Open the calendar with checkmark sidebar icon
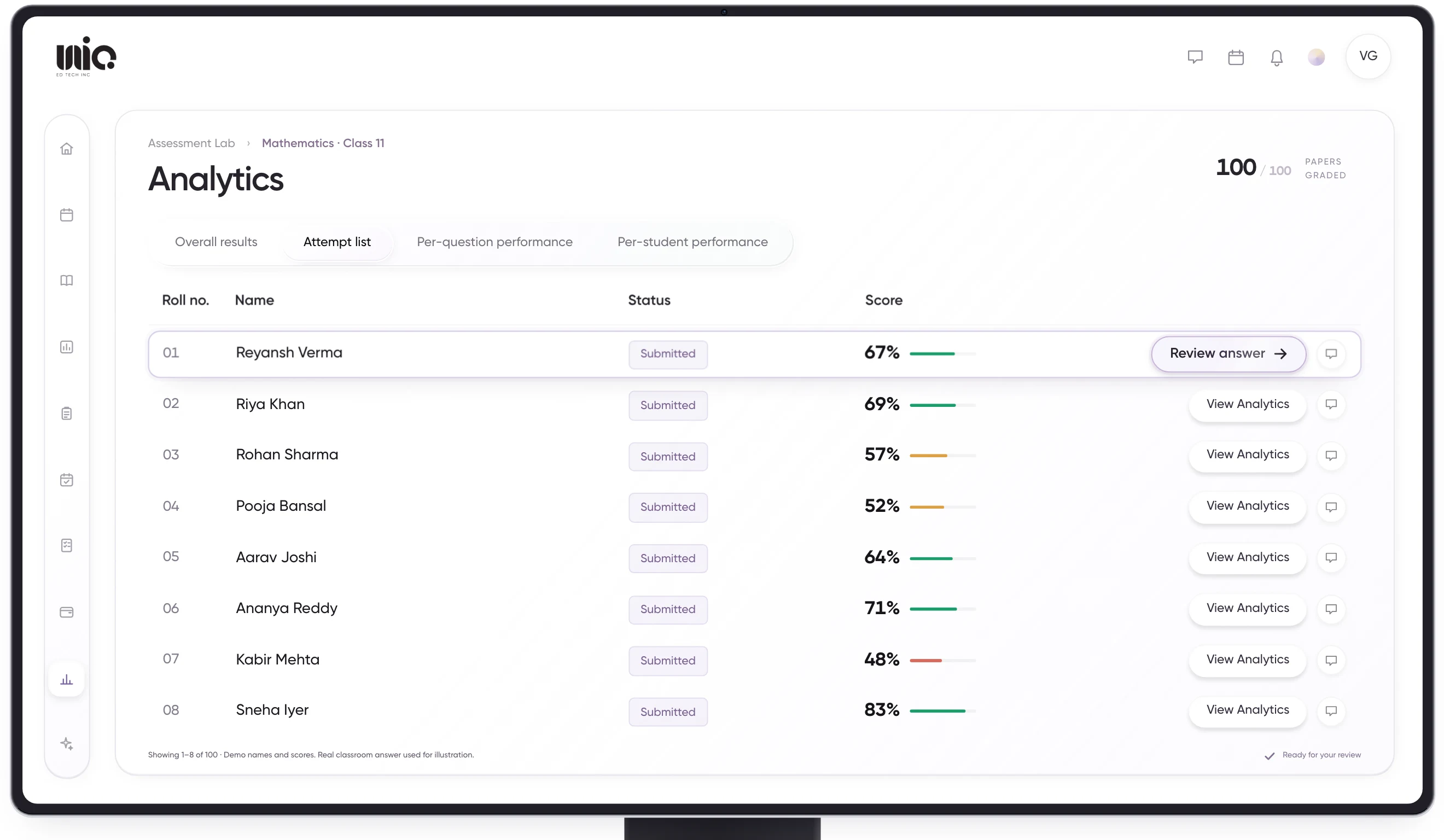 pos(67,480)
